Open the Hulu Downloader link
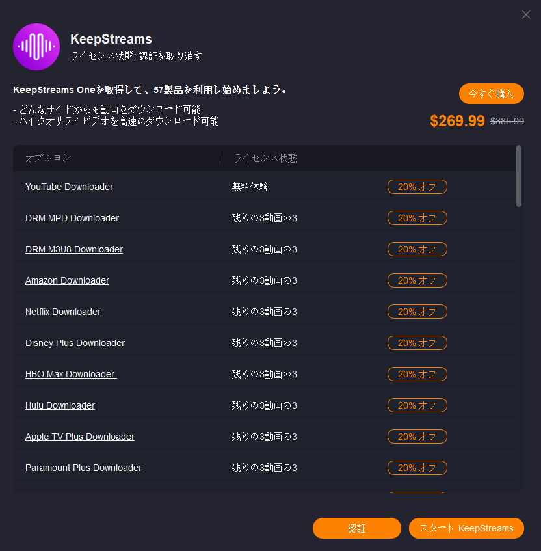This screenshot has width=541, height=551. 60,405
